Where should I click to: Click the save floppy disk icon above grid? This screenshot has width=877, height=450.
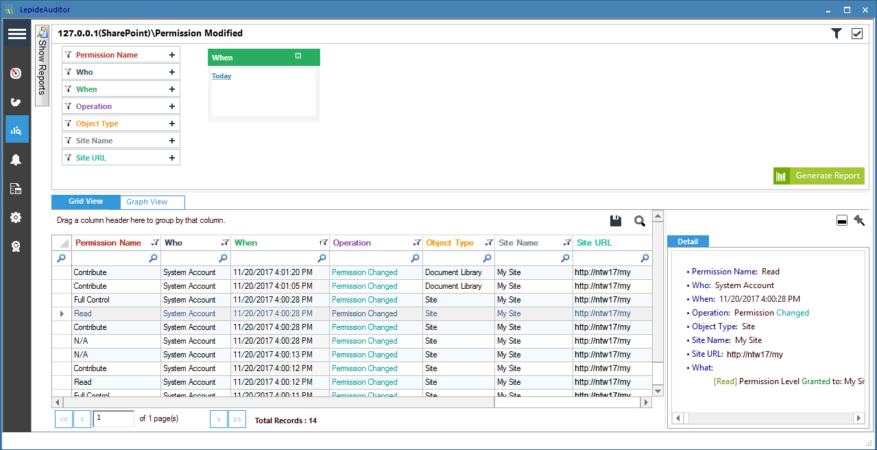616,220
